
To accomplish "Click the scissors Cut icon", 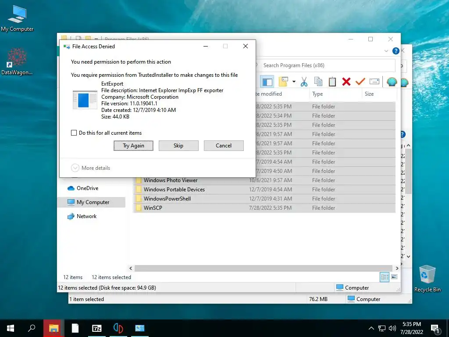I will pos(304,82).
